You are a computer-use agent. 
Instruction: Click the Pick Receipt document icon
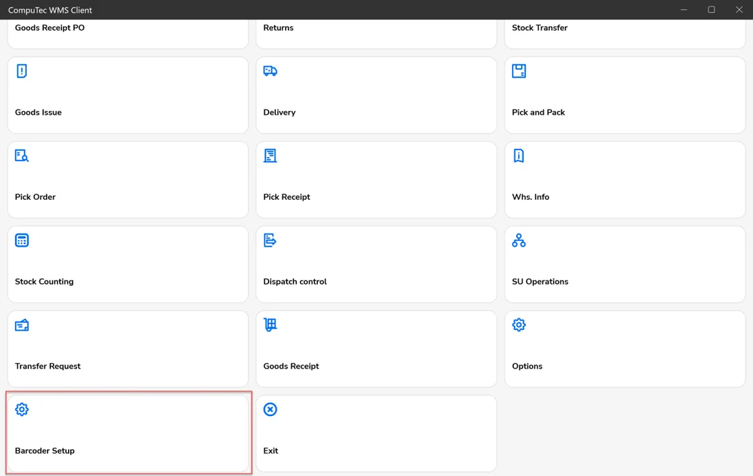pyautogui.click(x=271, y=156)
